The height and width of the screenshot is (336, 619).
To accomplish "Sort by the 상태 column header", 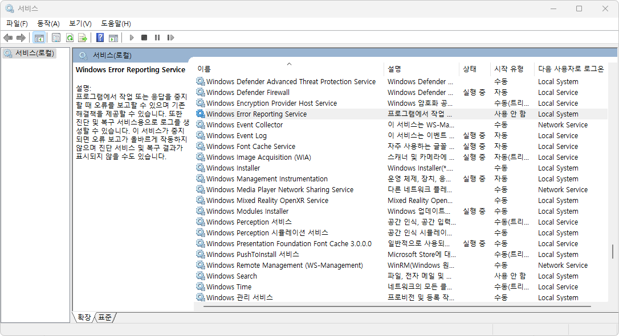I will pos(475,69).
